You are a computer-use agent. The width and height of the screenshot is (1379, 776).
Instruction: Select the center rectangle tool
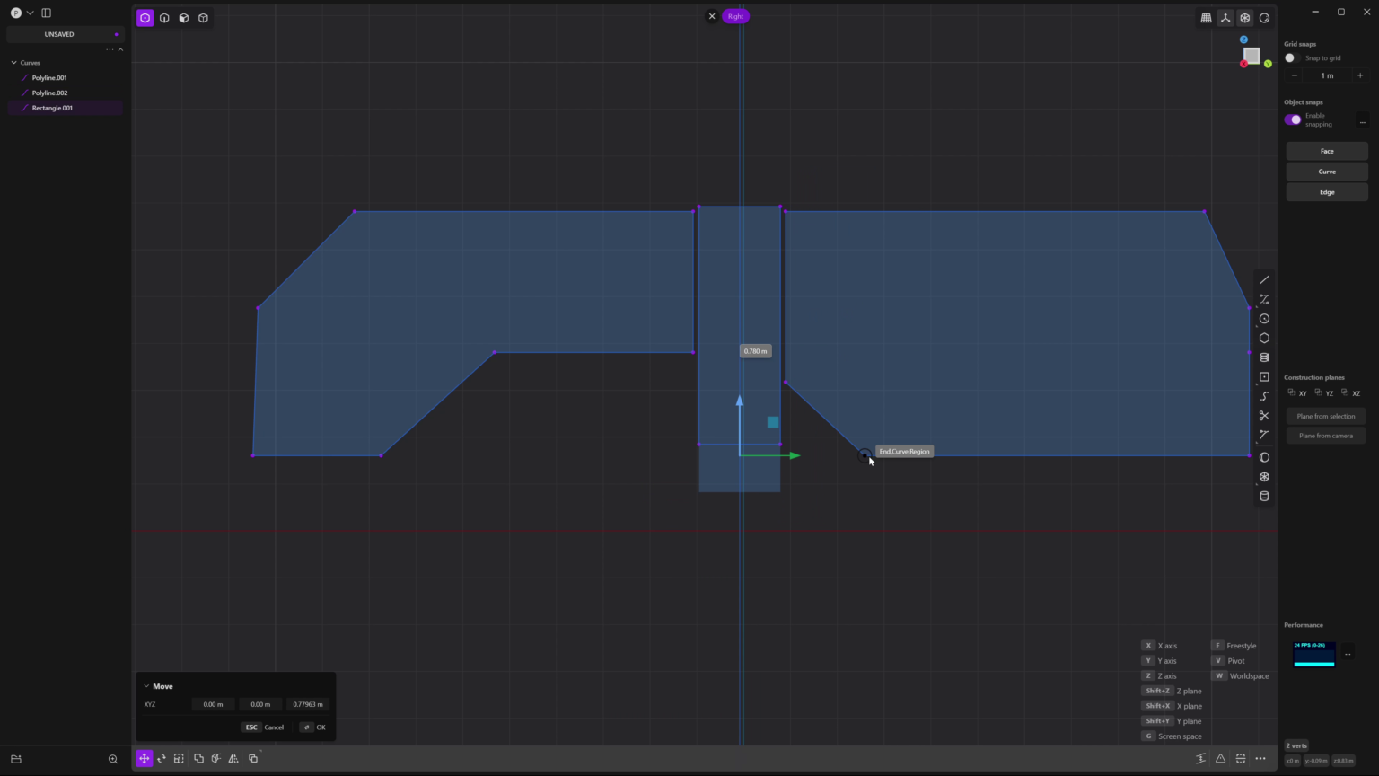pos(1264,377)
